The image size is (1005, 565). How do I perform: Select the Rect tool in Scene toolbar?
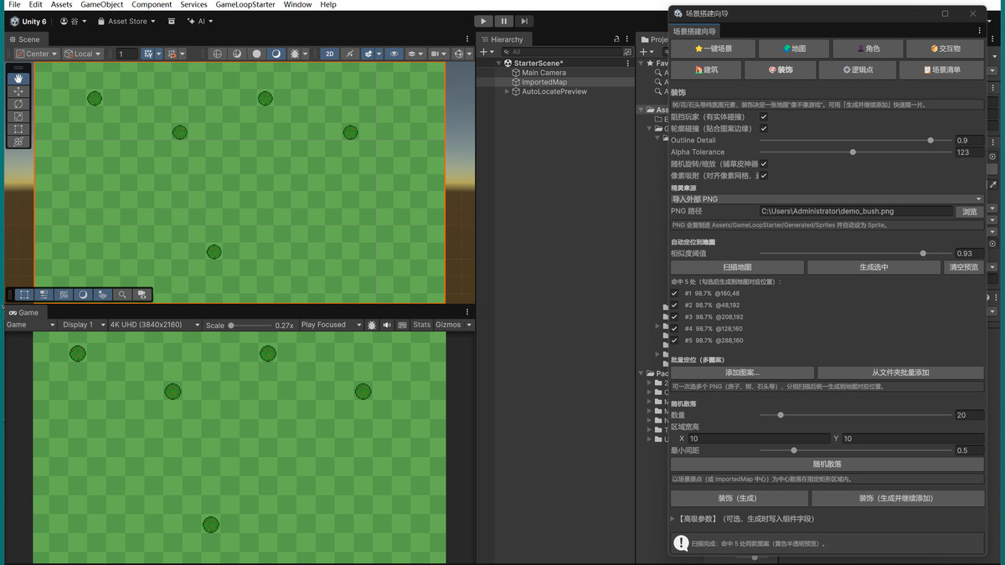tap(18, 129)
